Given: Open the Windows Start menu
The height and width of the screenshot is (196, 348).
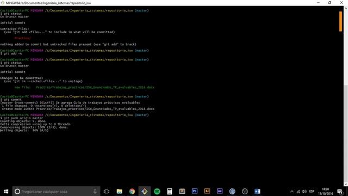Looking at the screenshot, I should (x=6, y=191).
